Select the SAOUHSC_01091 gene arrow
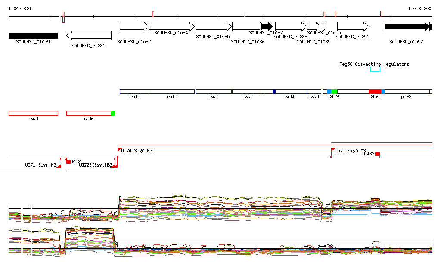Viewport: 441px width, 263px height. click(x=353, y=27)
